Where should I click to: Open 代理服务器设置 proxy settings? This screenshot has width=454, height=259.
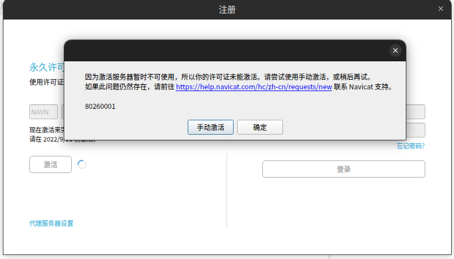[51, 223]
